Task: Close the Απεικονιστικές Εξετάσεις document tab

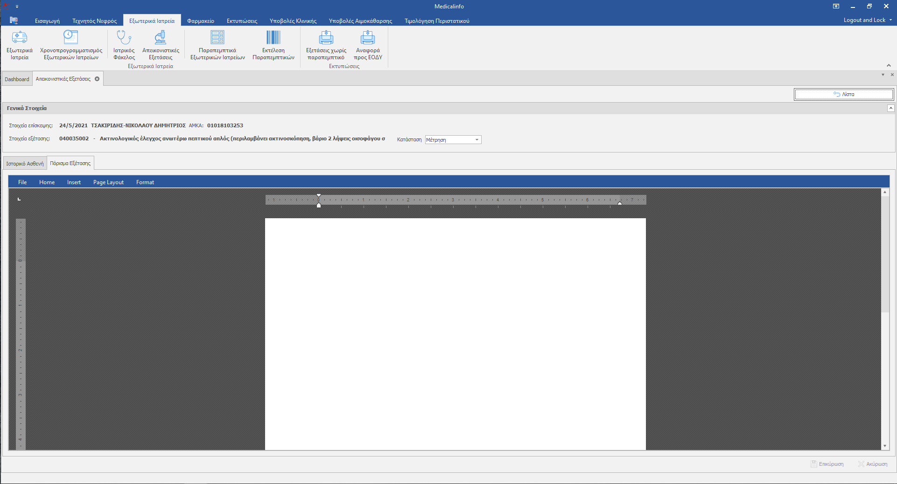Action: (97, 79)
